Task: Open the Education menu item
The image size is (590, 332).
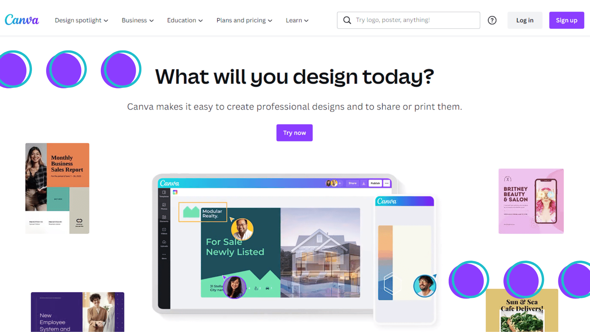Action: point(184,20)
